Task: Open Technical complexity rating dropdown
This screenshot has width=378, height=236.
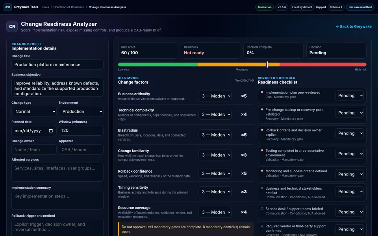Action: [215, 114]
